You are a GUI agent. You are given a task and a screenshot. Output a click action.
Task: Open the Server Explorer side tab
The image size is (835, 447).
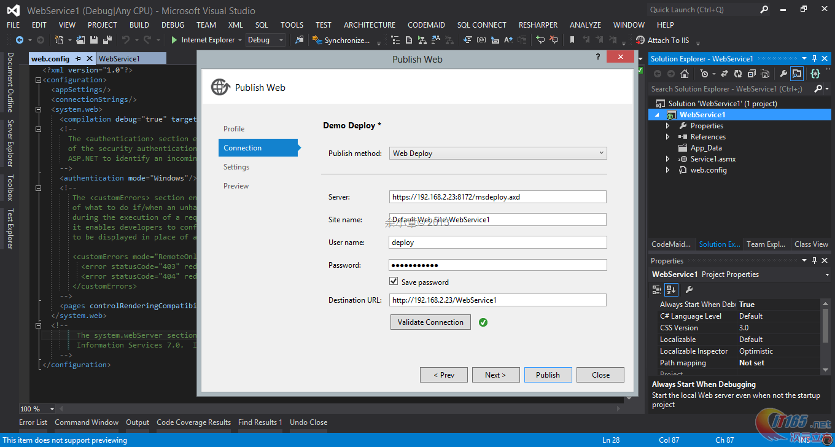10,143
